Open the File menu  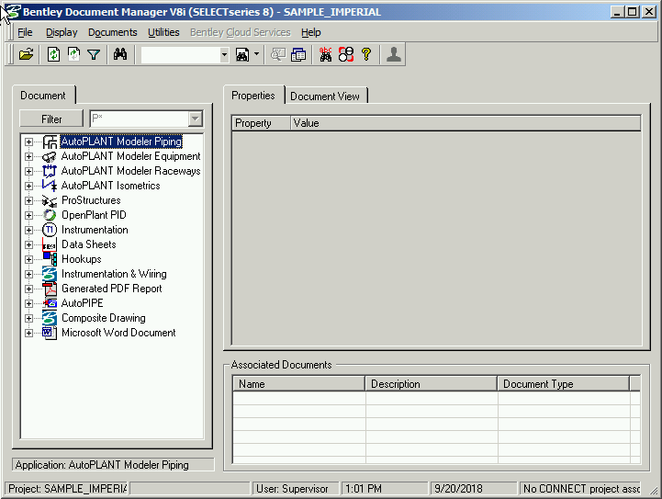[25, 32]
